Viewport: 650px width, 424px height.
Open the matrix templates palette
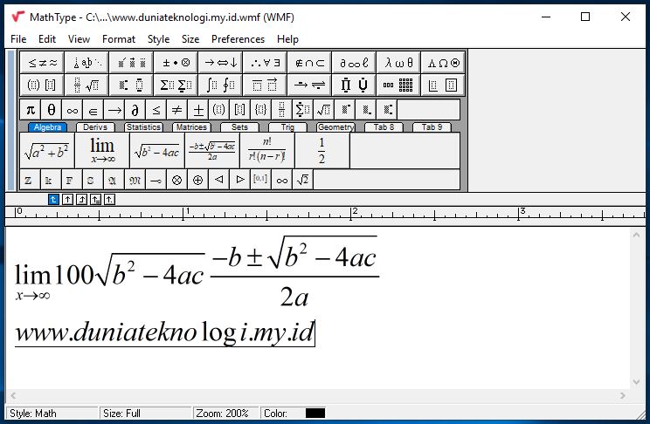pyautogui.click(x=398, y=85)
